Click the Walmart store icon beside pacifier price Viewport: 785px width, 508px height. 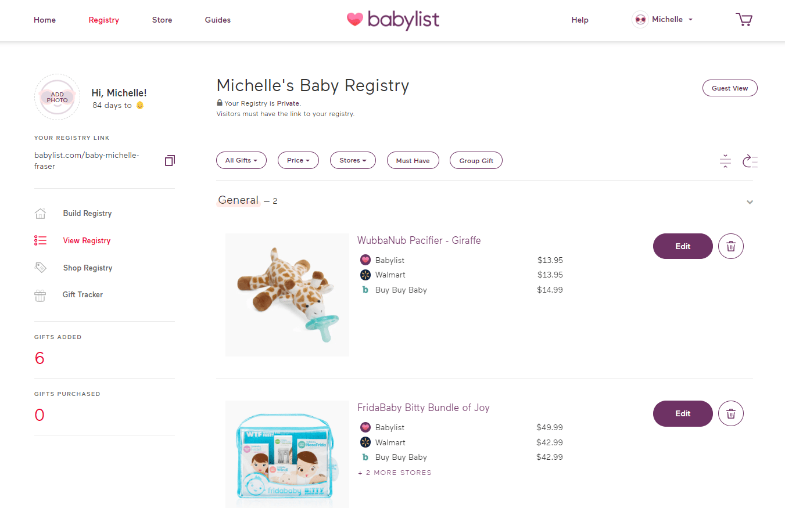pyautogui.click(x=365, y=275)
